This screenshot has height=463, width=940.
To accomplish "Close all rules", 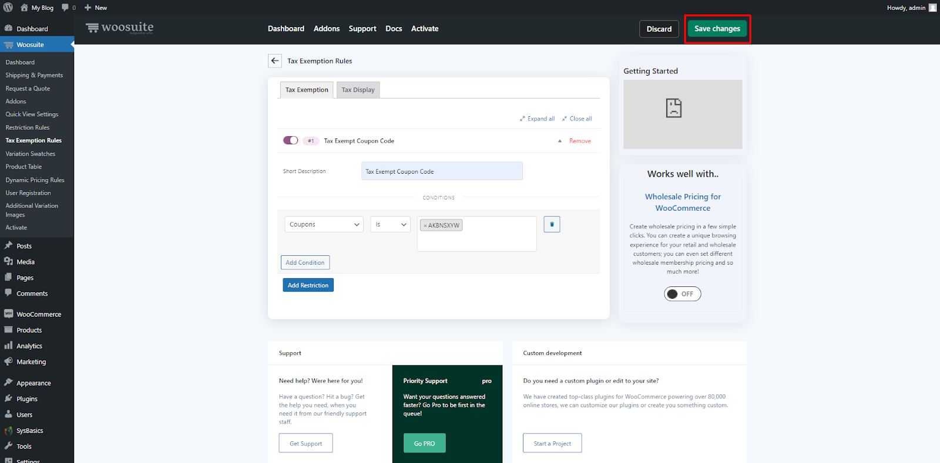I will click(x=577, y=119).
